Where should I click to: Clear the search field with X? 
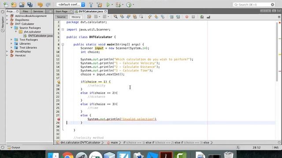(x=272, y=4)
